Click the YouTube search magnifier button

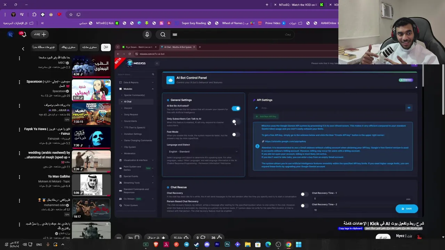(163, 34)
